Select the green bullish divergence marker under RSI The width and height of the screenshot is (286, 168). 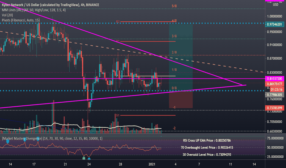(x=84, y=158)
